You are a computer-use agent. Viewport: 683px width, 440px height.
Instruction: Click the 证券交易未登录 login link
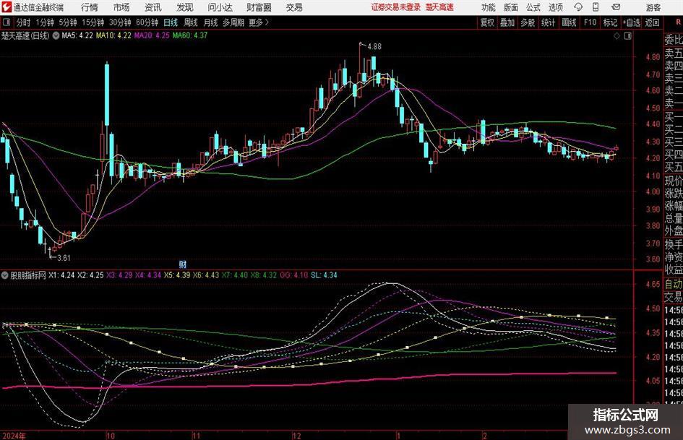point(396,7)
